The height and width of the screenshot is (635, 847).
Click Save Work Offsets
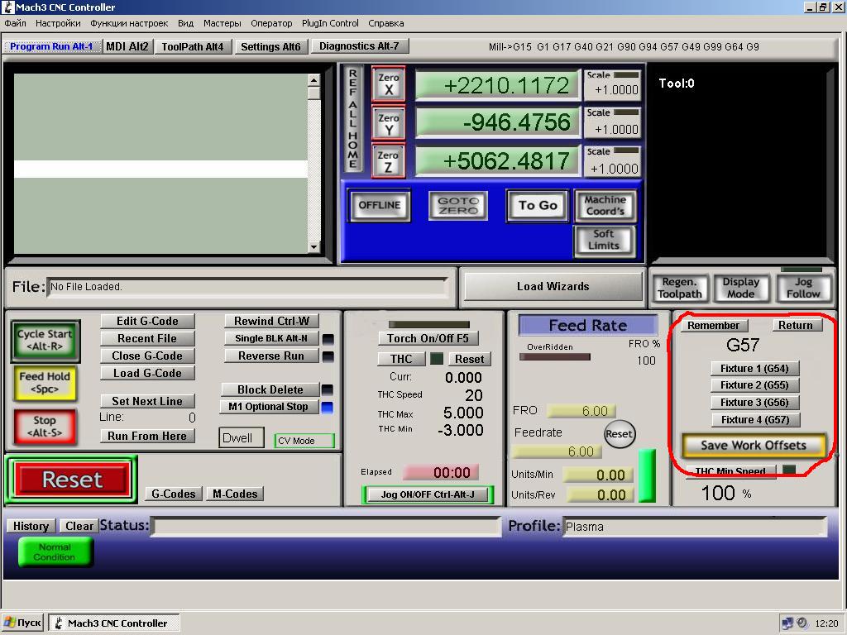coord(754,446)
